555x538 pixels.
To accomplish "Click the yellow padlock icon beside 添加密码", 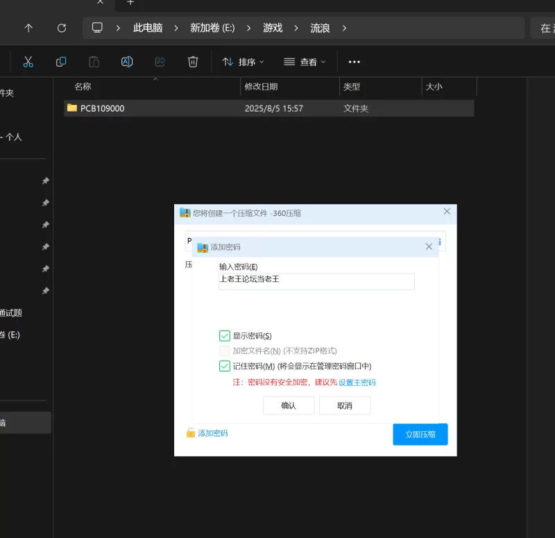I will point(190,432).
